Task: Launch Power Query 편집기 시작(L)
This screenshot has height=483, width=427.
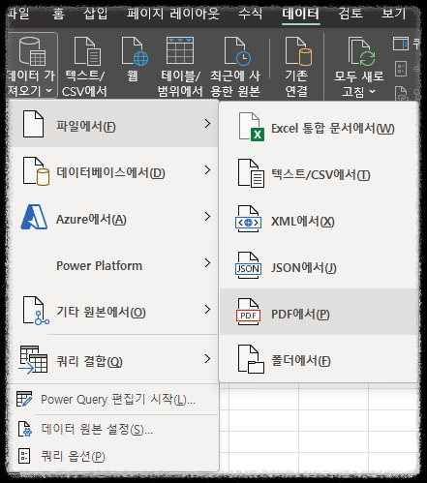Action: click(113, 400)
